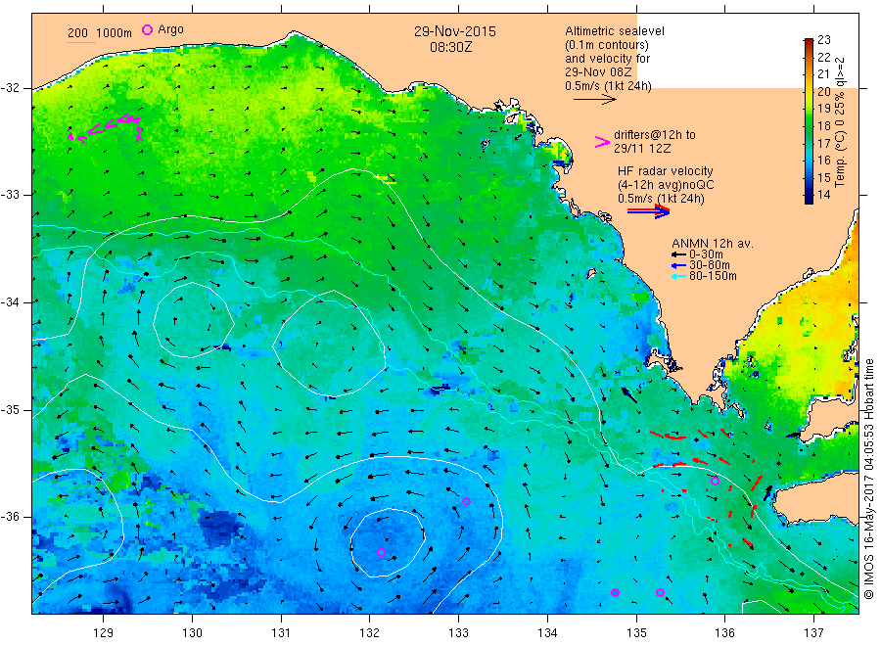Click the '08:30Z' time label
Screen dimensions: 881x646
click(450, 47)
